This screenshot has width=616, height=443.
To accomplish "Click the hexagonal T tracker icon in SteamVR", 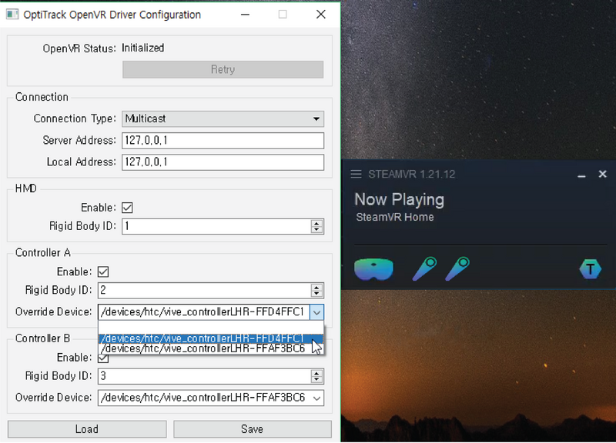I will click(590, 268).
